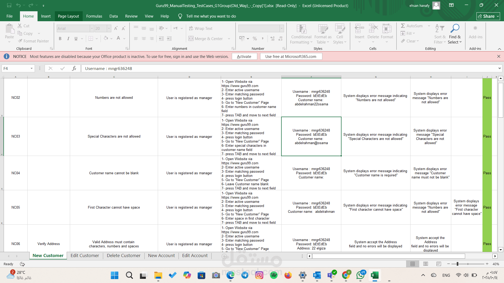Switch to Page Break Preview view
504x283 pixels.
(x=439, y=264)
